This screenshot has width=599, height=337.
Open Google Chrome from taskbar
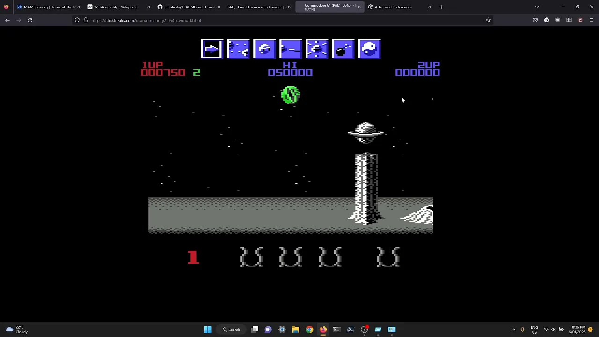pos(309,330)
